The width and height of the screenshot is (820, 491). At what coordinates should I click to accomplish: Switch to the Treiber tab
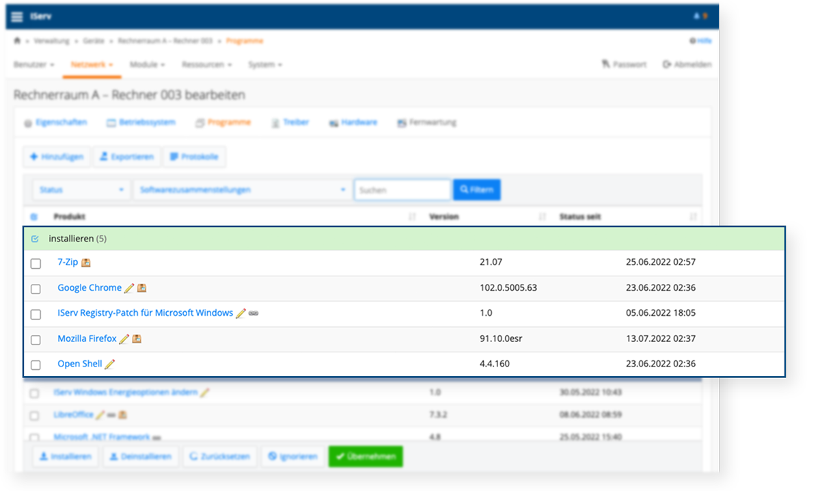pos(290,122)
